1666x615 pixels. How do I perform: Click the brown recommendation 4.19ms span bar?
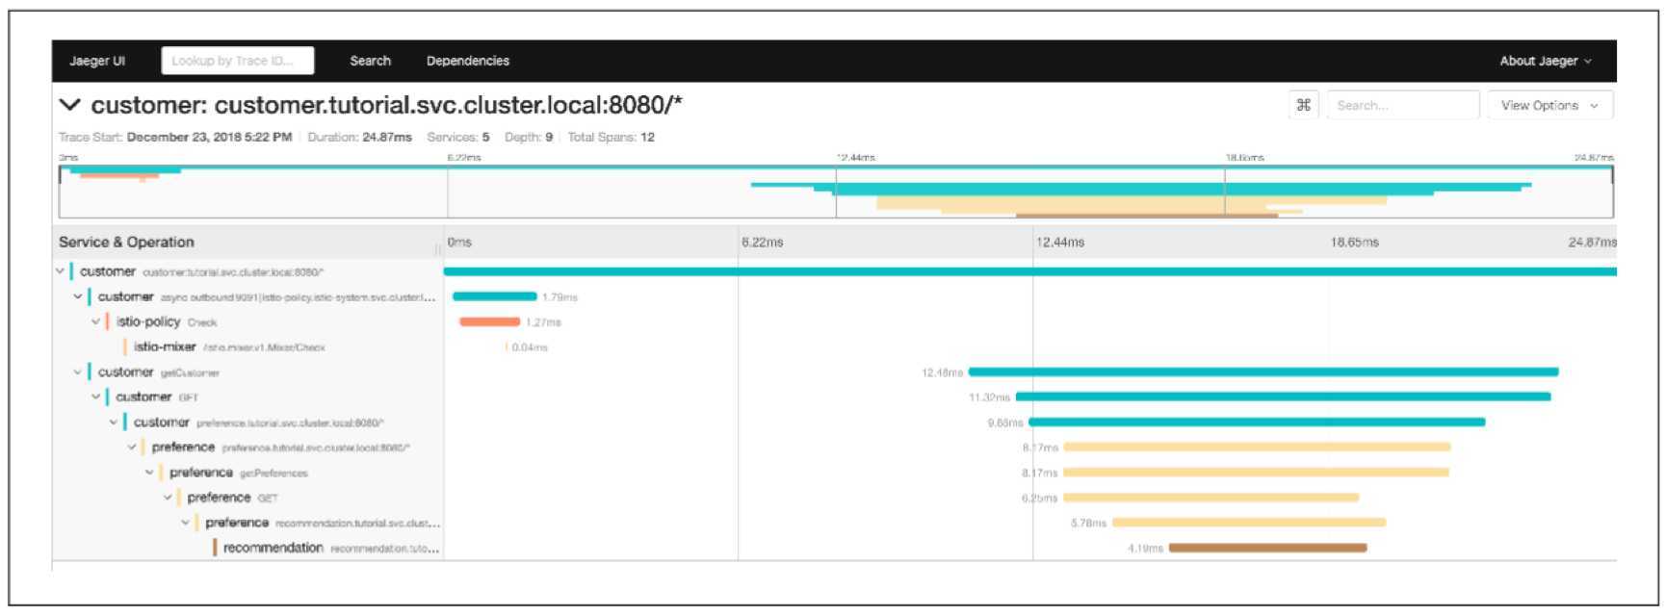click(1267, 548)
